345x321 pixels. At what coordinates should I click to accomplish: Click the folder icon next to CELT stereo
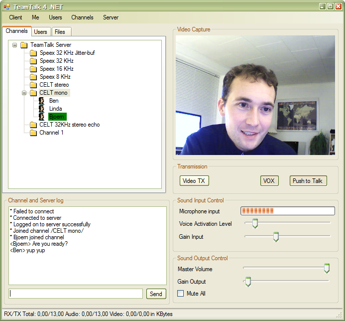pyautogui.click(x=33, y=85)
